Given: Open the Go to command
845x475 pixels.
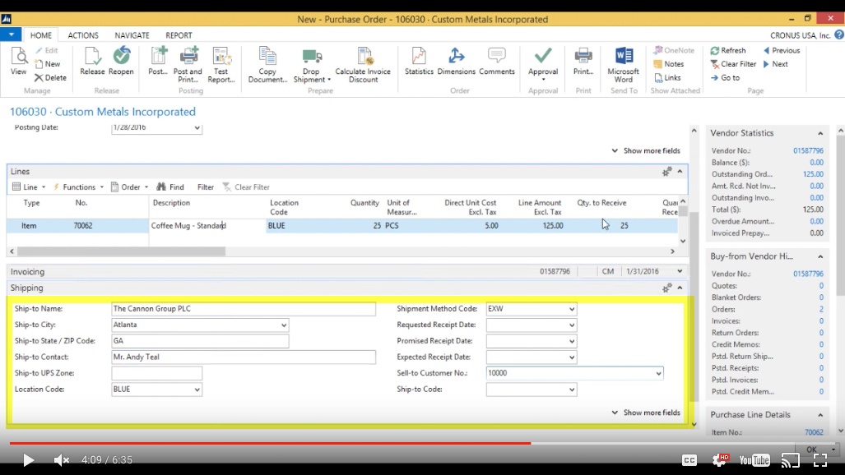Looking at the screenshot, I should click(x=725, y=78).
